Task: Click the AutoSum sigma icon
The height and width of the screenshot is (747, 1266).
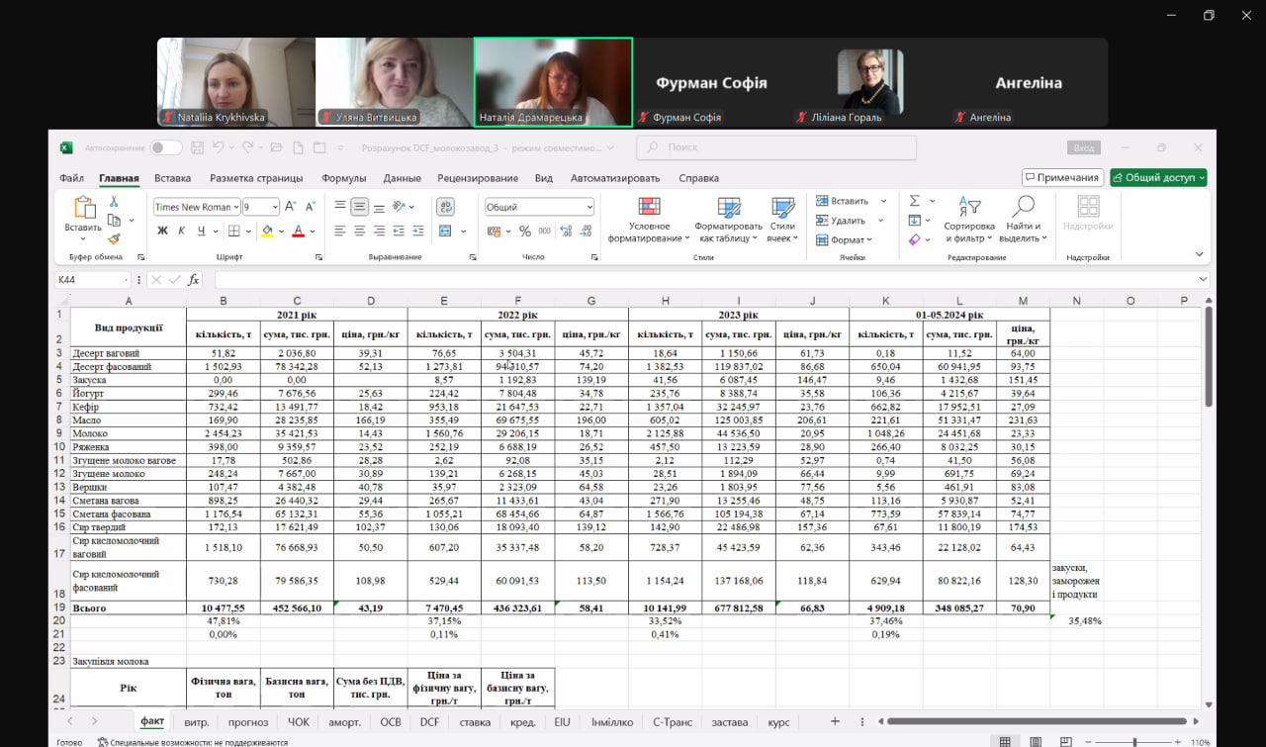Action: pos(915,201)
